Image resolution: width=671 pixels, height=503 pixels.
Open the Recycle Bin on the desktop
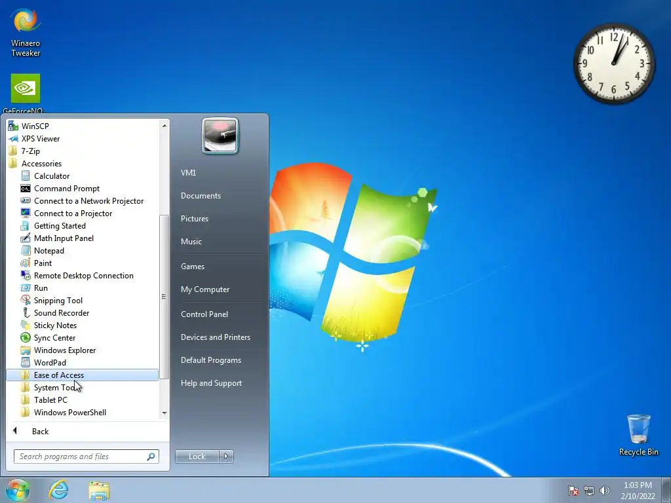tap(638, 435)
